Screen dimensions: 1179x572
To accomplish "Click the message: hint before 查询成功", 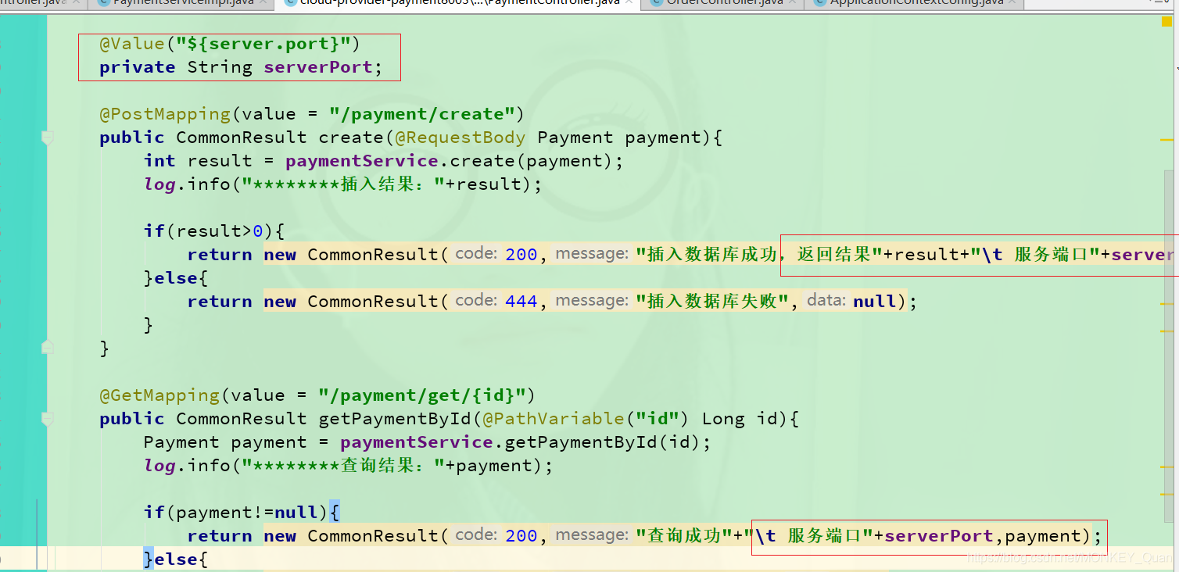I will click(x=593, y=535).
